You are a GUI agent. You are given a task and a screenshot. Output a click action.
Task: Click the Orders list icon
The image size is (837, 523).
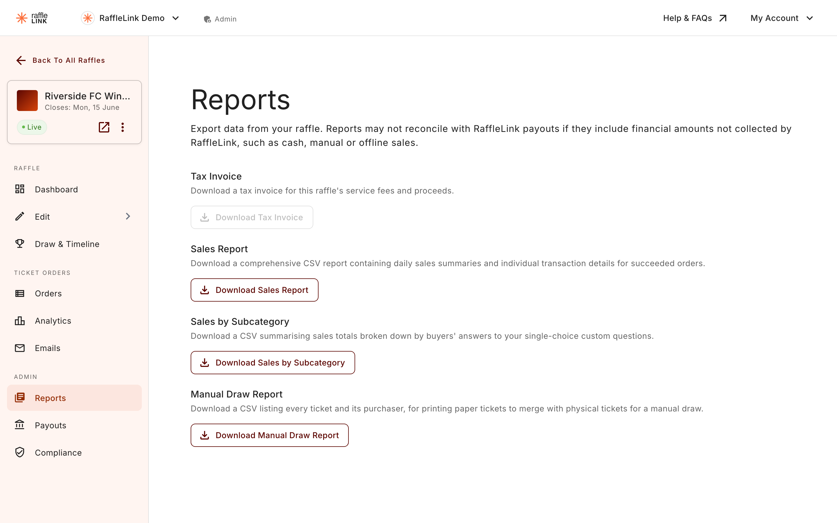(x=20, y=293)
